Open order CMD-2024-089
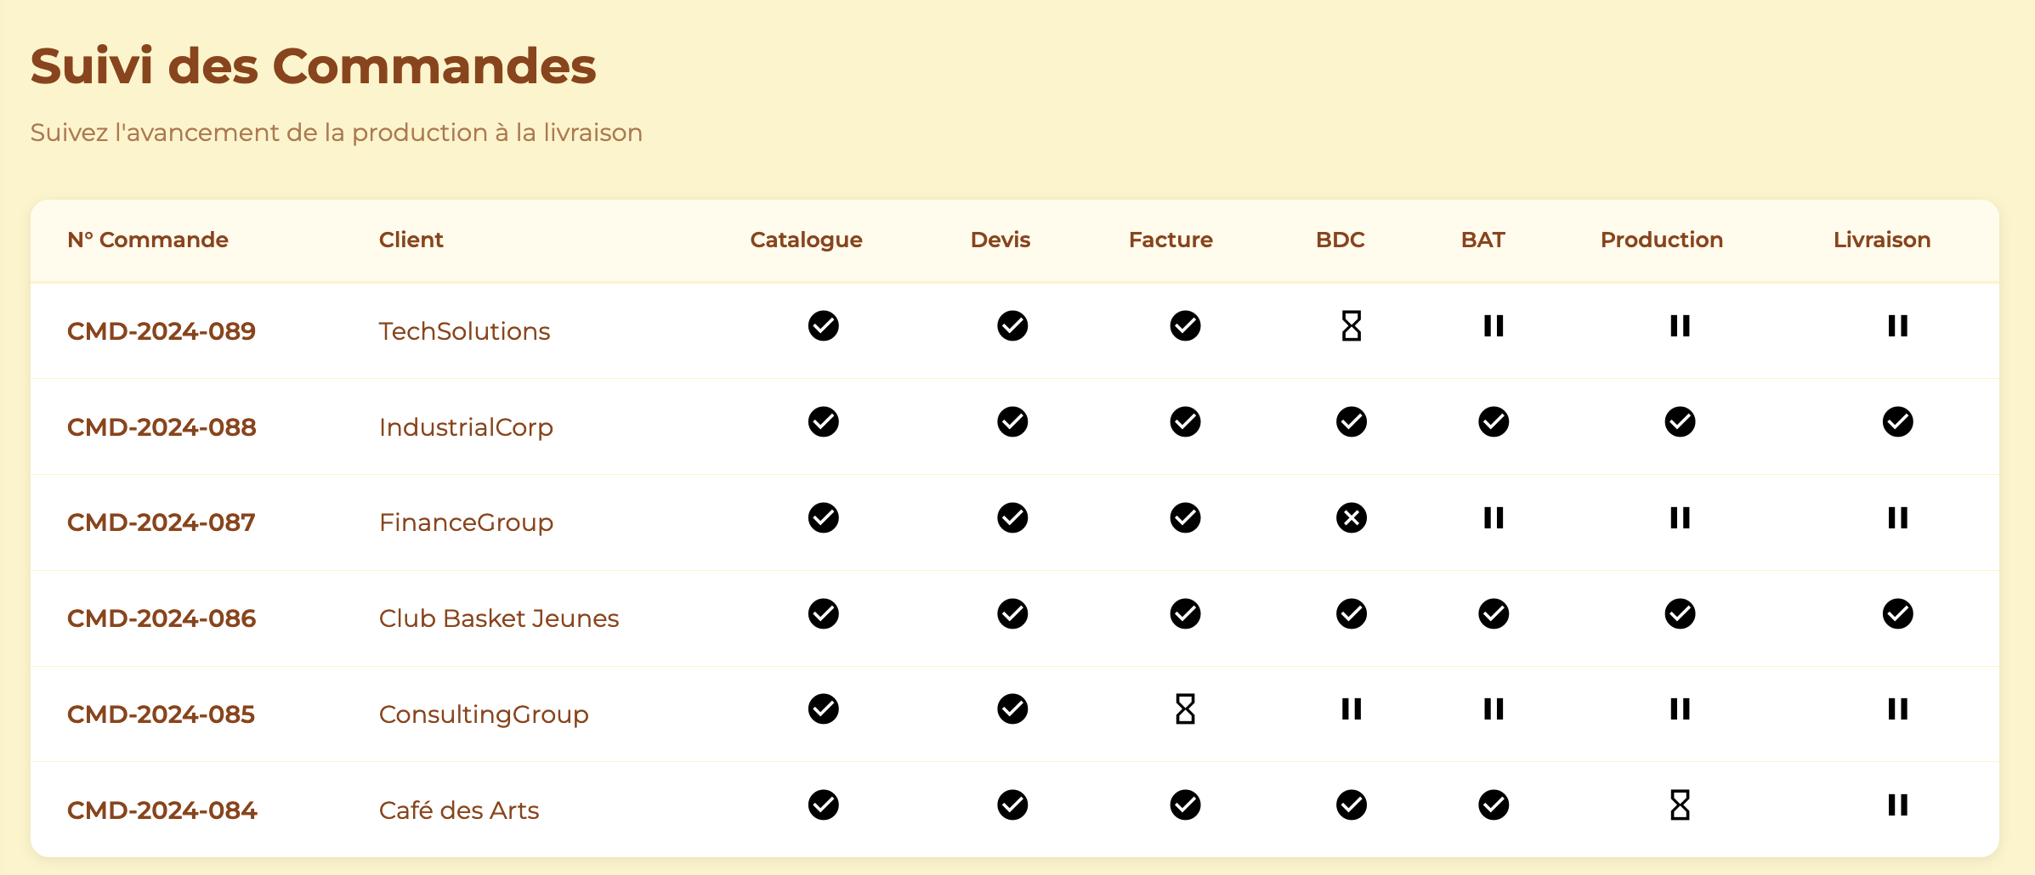This screenshot has height=875, width=2035. point(162,331)
